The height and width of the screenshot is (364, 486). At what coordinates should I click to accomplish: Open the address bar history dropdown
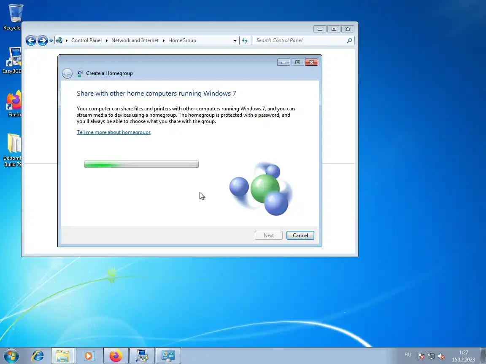tap(235, 40)
